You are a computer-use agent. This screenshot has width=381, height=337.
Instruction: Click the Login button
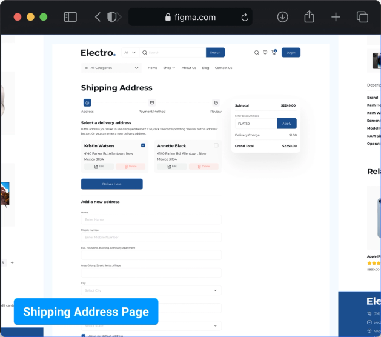pyautogui.click(x=291, y=53)
